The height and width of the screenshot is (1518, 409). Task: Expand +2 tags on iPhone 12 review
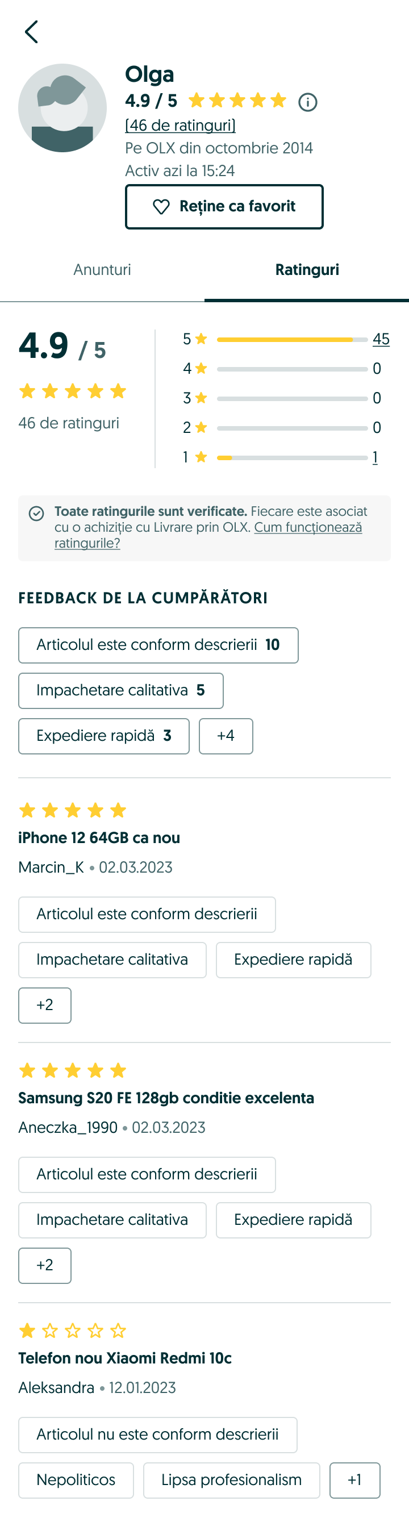[45, 1006]
